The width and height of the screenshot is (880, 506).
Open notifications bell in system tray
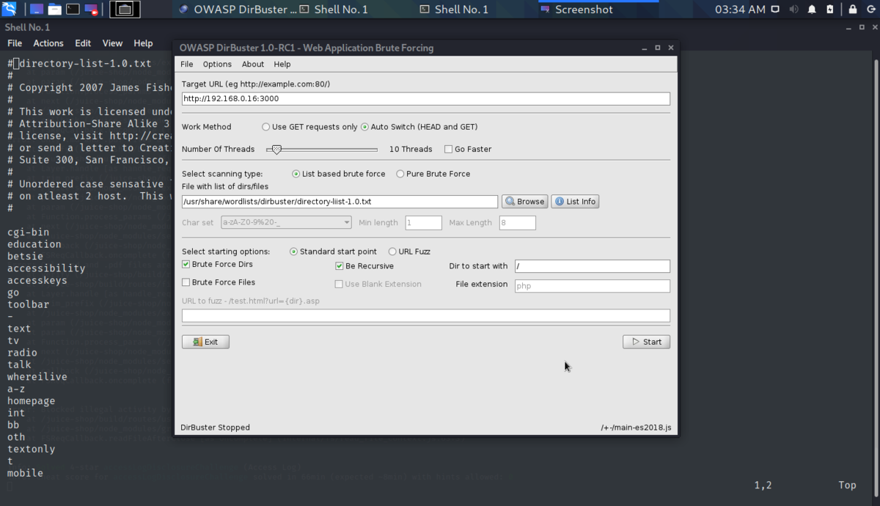812,10
